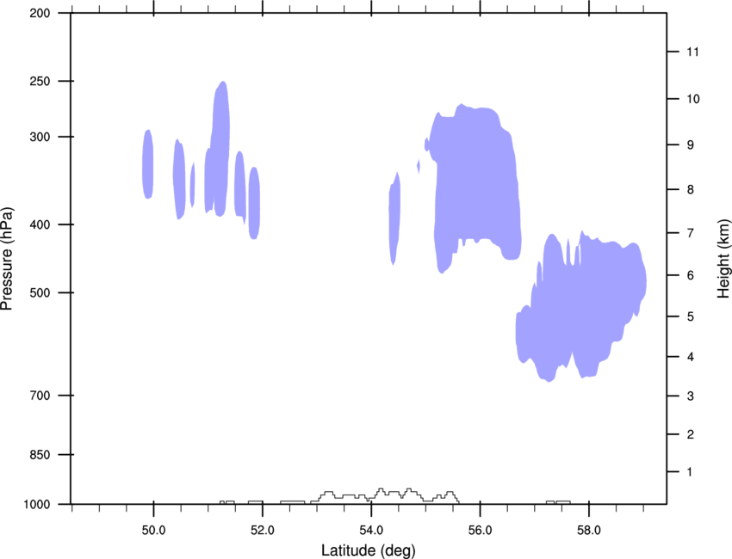Click the 1 km height label
Viewport: 732px width, 559px height.
690,472
